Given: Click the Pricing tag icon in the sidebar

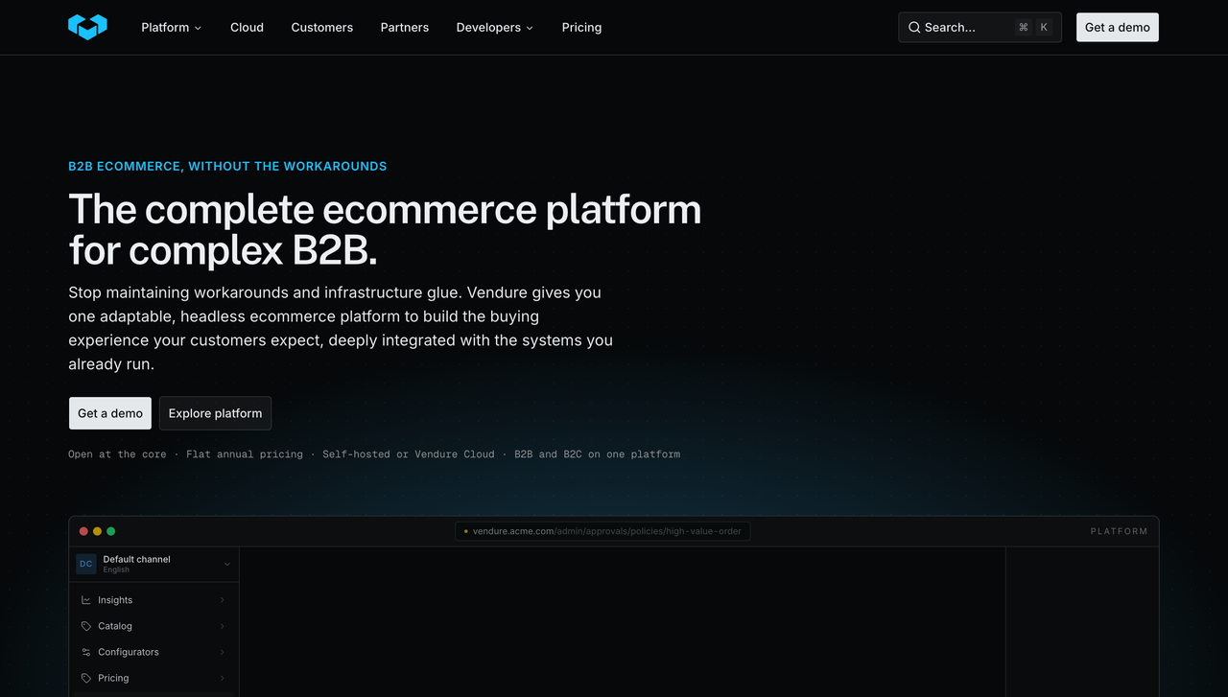Looking at the screenshot, I should tap(86, 678).
